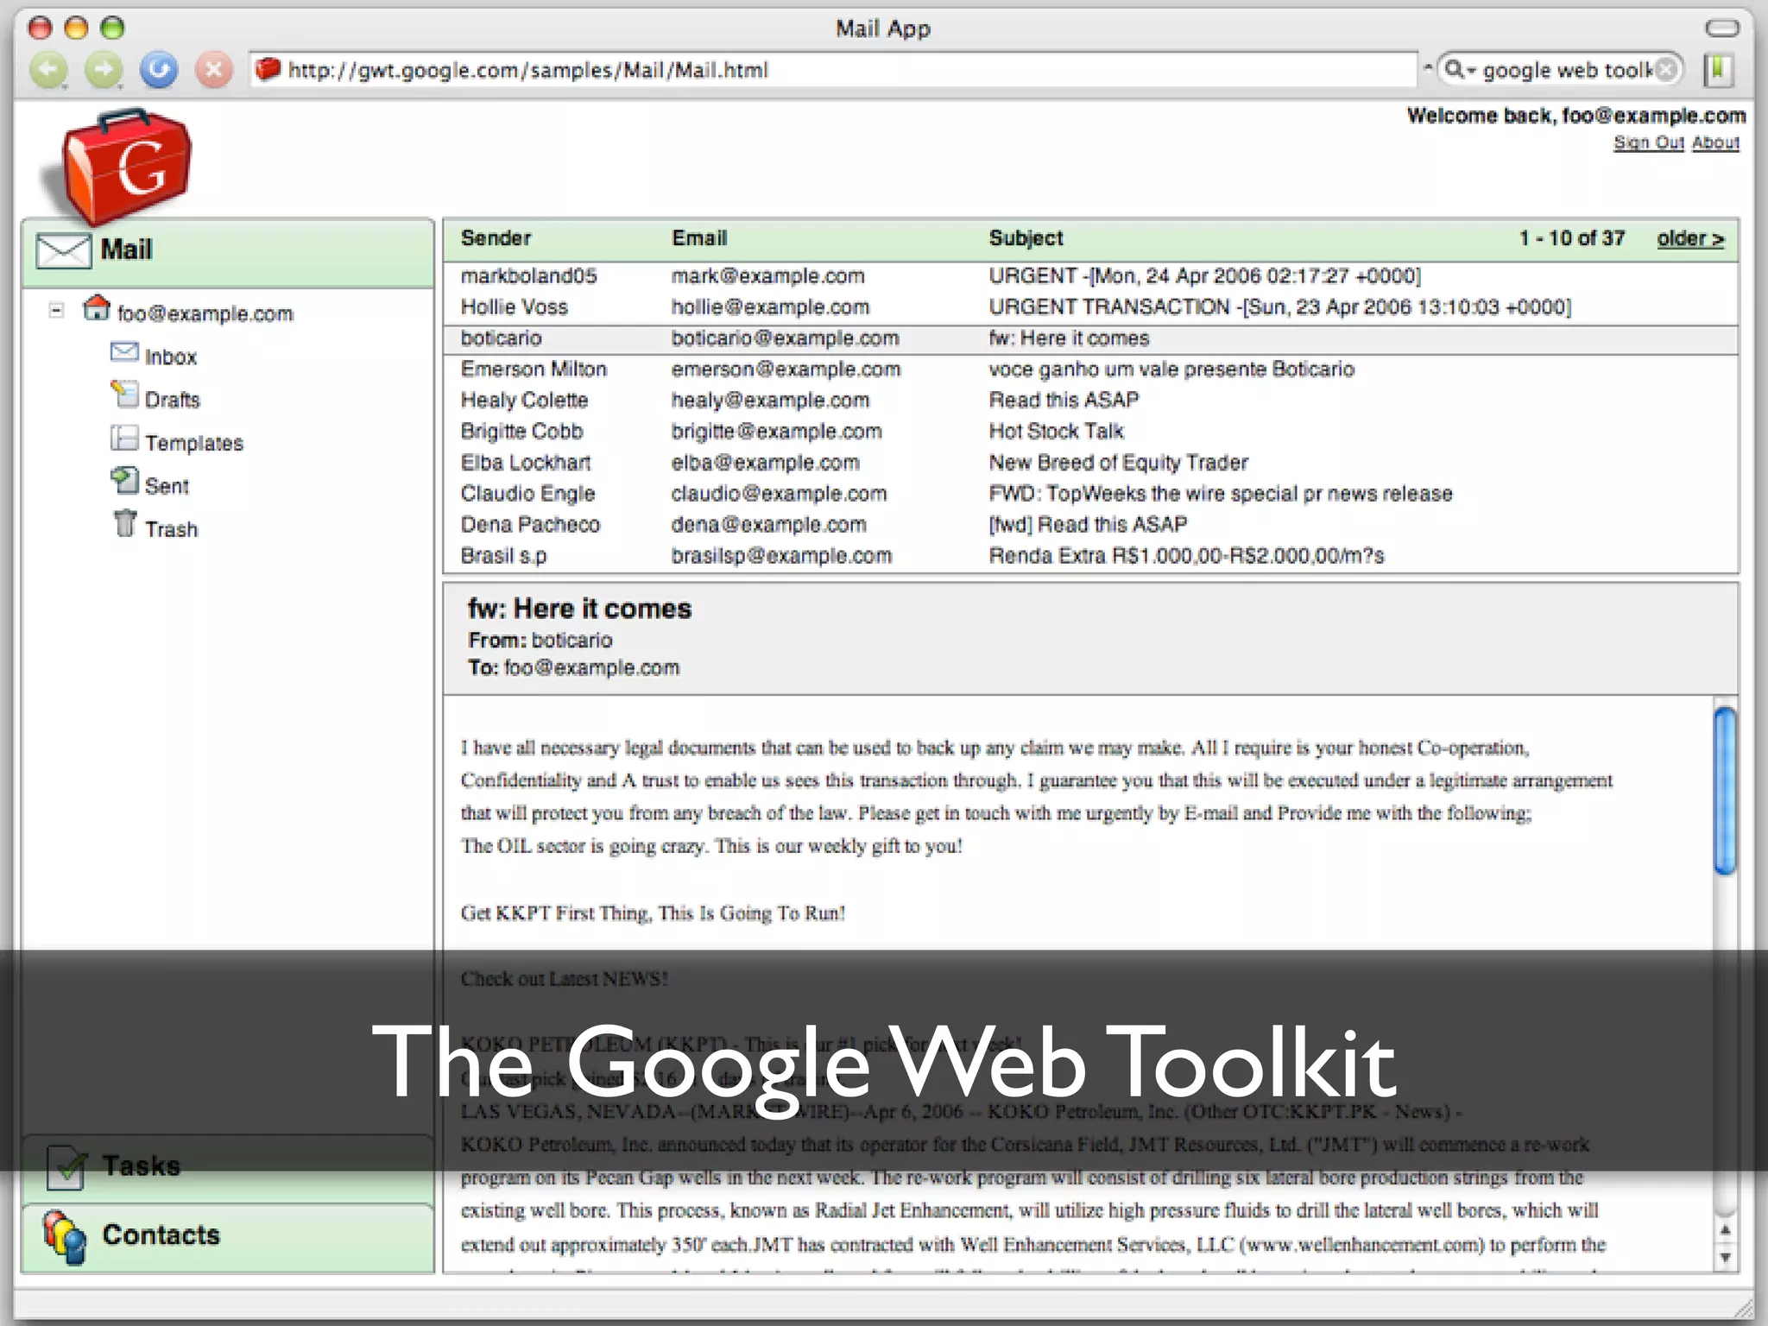Click the browser forward arrow button
This screenshot has height=1326, width=1768.
[x=104, y=70]
